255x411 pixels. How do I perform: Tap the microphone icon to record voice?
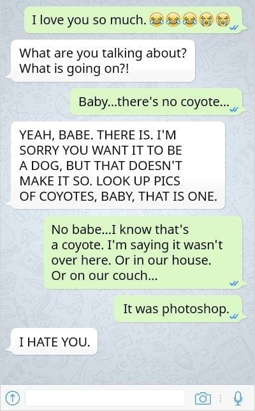coord(238,398)
